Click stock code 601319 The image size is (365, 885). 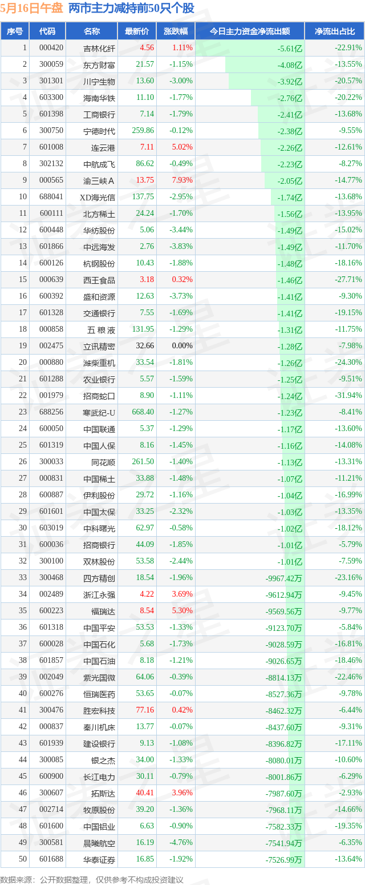click(x=51, y=445)
